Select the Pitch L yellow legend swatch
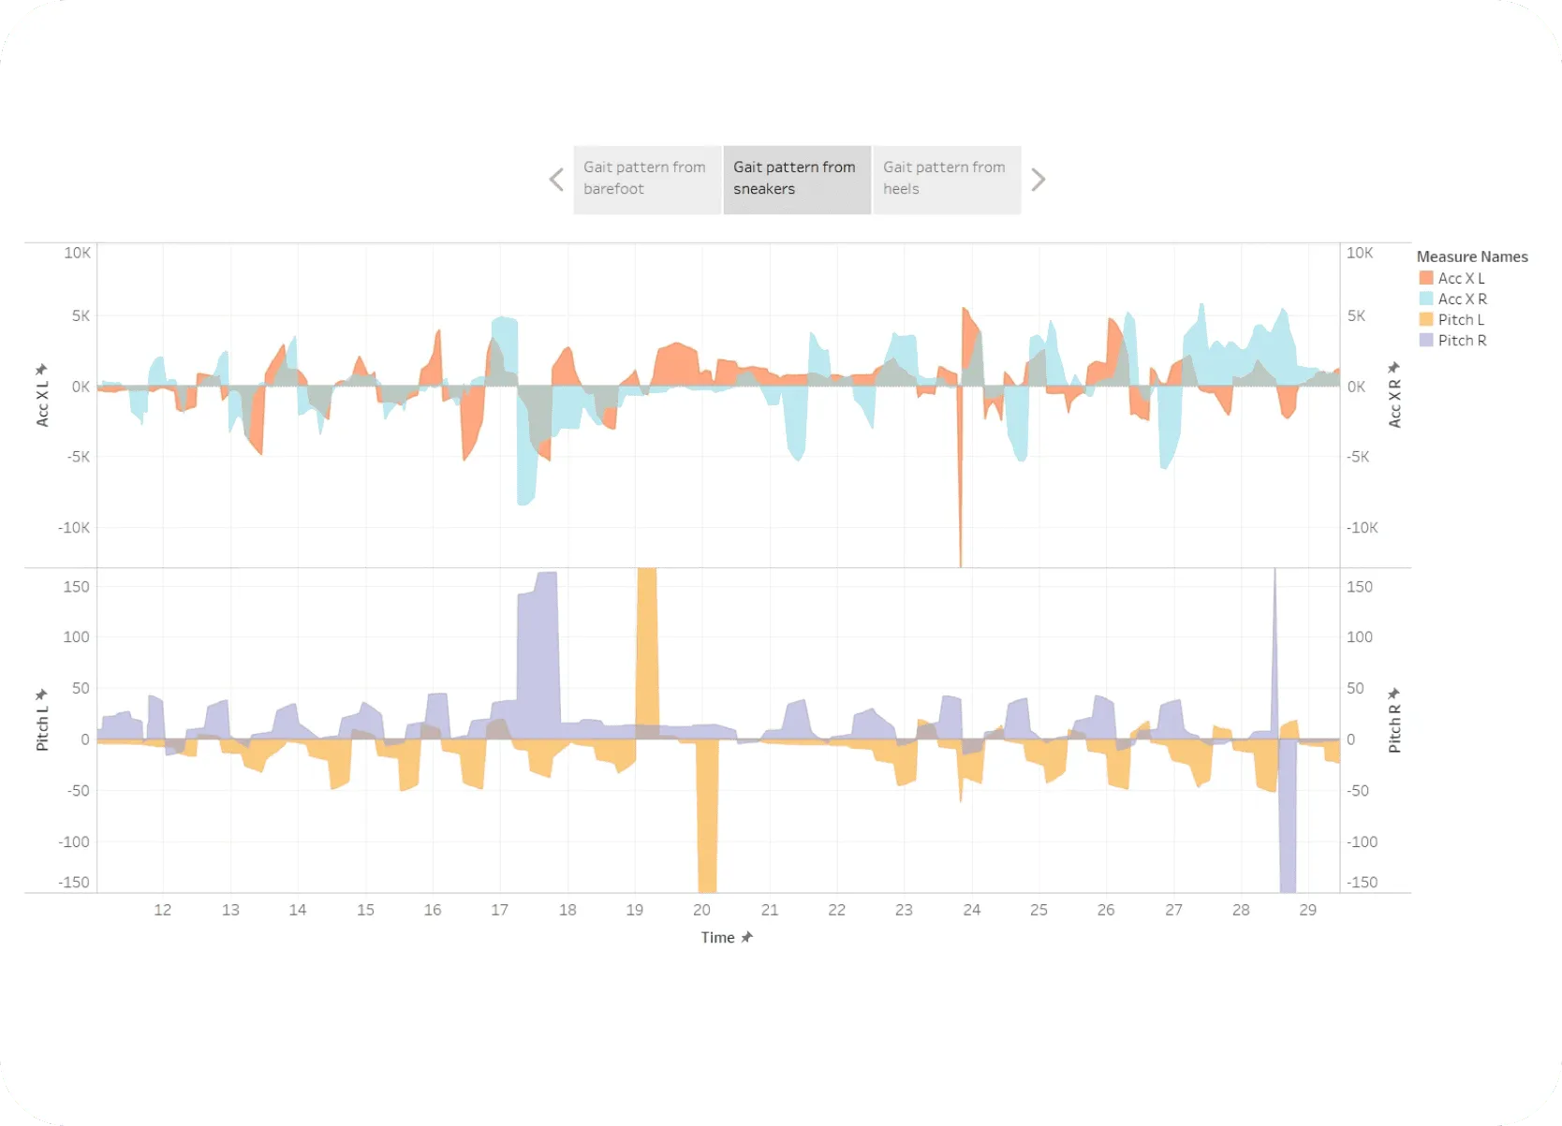1562x1126 pixels. click(1426, 319)
